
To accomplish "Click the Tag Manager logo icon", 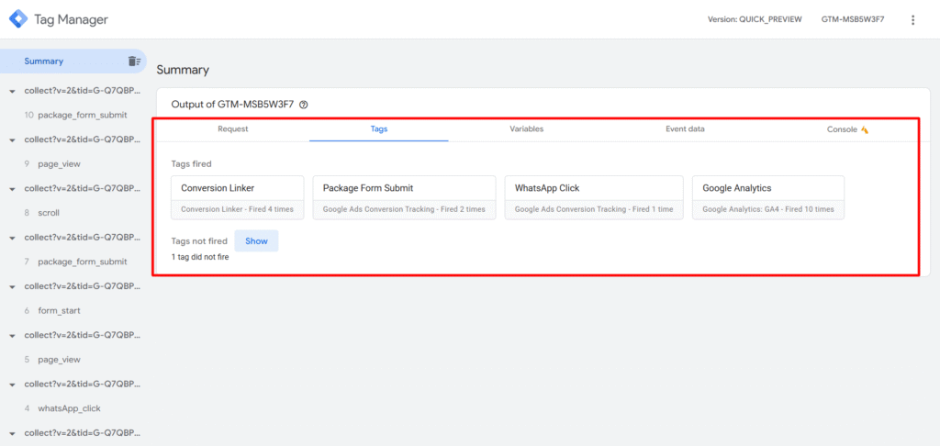I will 18,19.
